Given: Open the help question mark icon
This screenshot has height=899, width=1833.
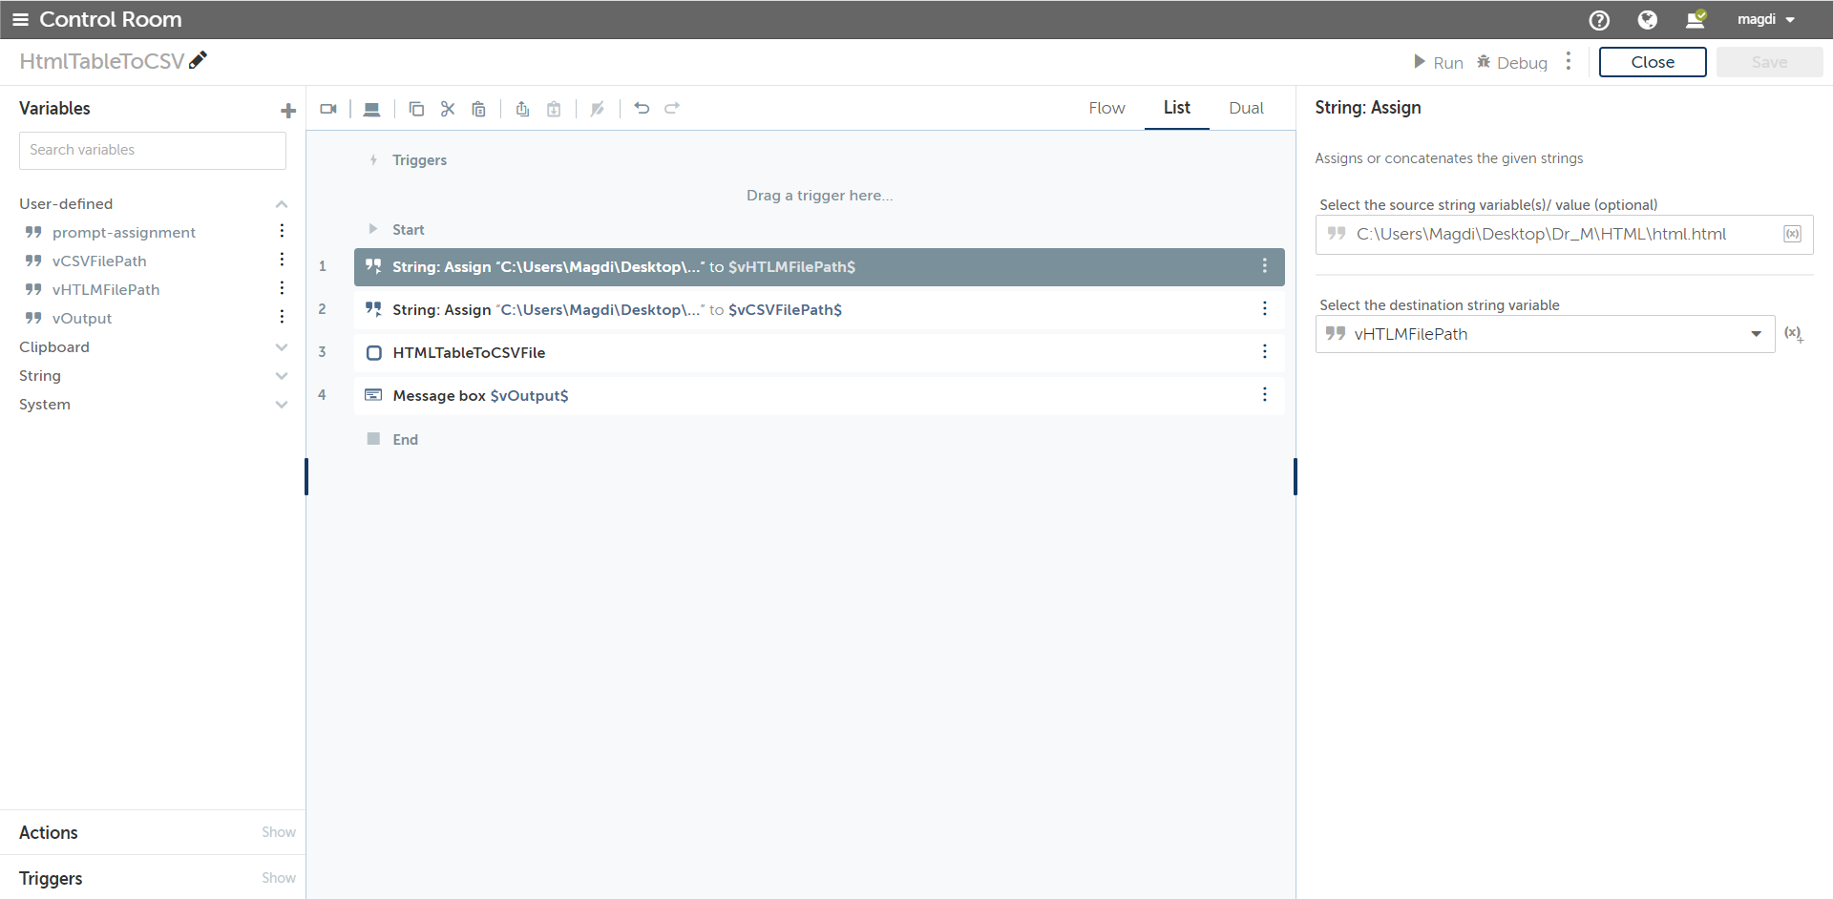Looking at the screenshot, I should [x=1599, y=20].
